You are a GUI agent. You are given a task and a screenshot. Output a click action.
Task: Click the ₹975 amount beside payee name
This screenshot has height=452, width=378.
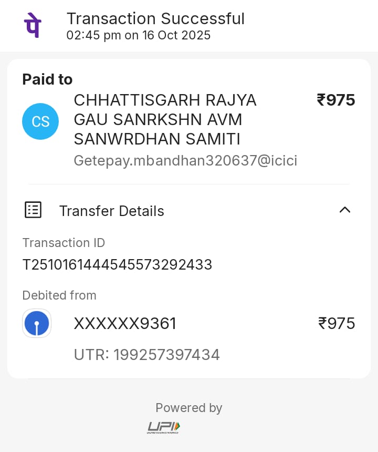point(336,100)
